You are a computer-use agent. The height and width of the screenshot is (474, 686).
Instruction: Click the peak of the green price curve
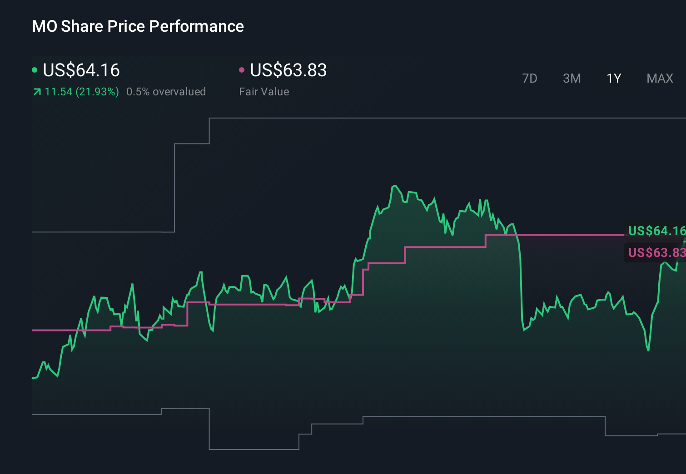pos(395,185)
